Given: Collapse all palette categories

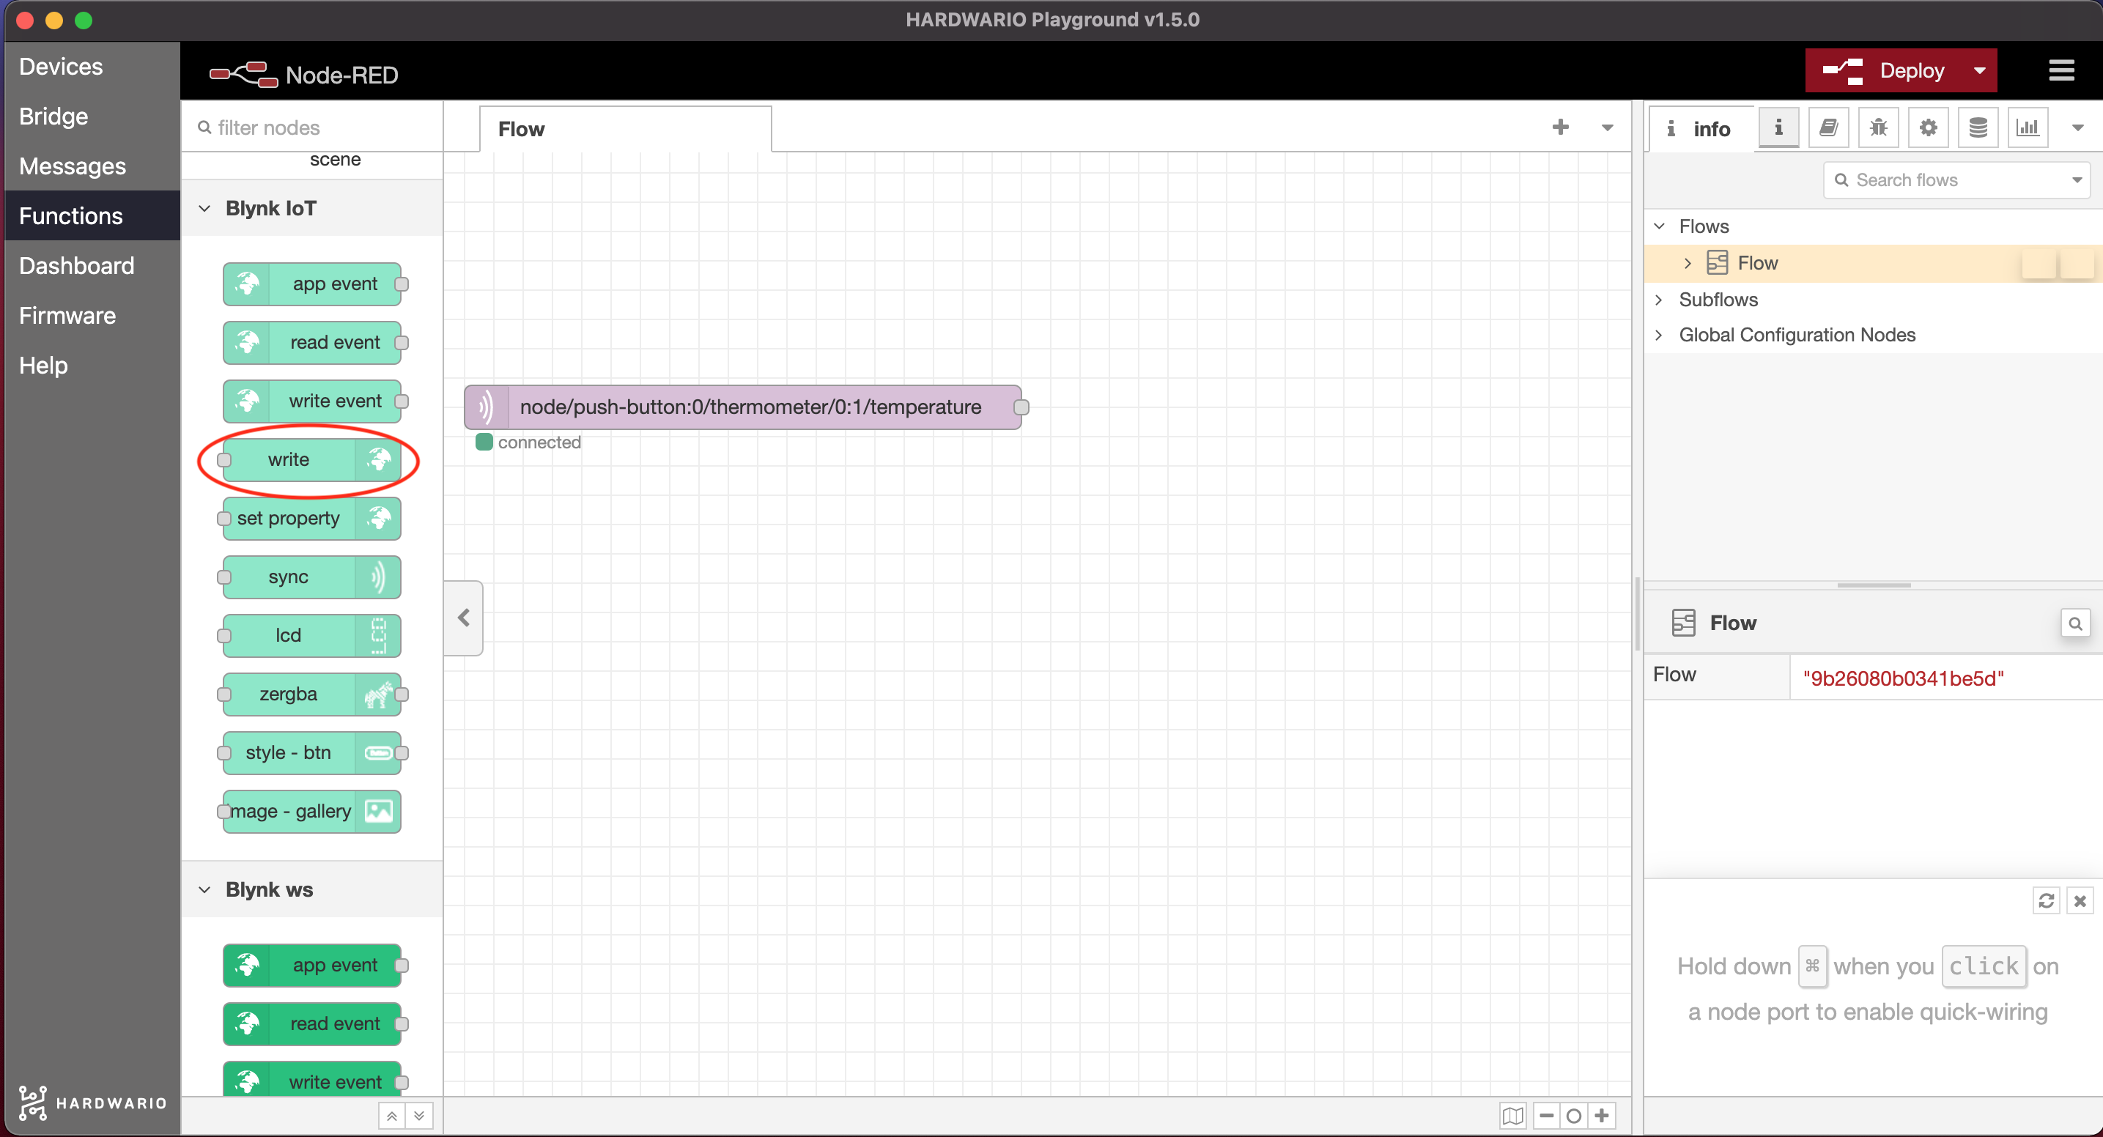Looking at the screenshot, I should coord(392,1116).
